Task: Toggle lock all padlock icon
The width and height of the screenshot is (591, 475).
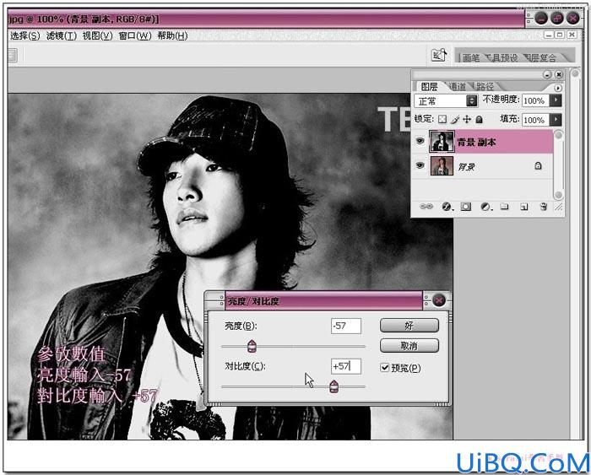Action: click(479, 120)
